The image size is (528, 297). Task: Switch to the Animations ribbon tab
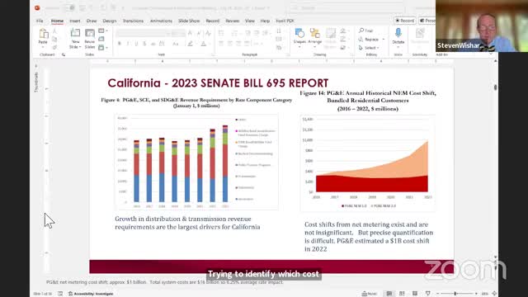[x=161, y=21]
